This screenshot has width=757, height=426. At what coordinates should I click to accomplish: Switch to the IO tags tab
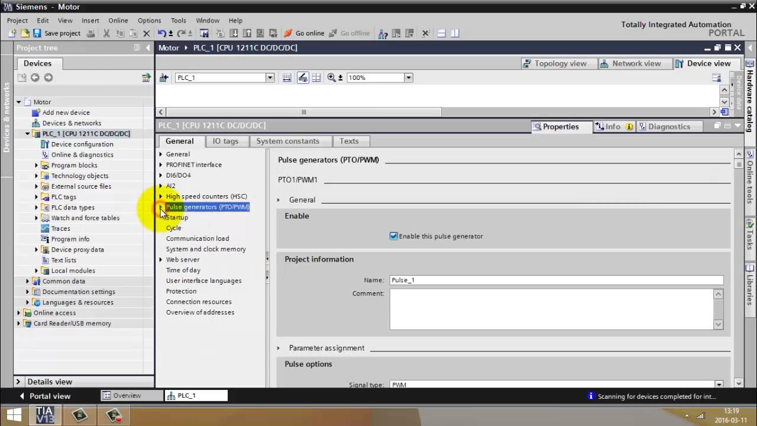(x=225, y=141)
